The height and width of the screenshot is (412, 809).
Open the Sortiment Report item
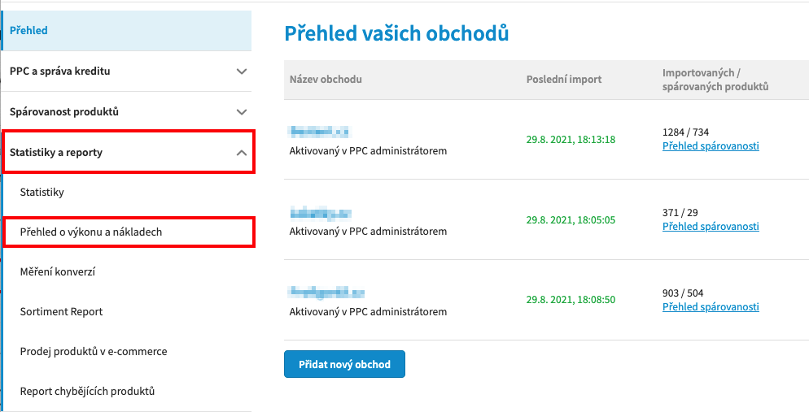61,311
